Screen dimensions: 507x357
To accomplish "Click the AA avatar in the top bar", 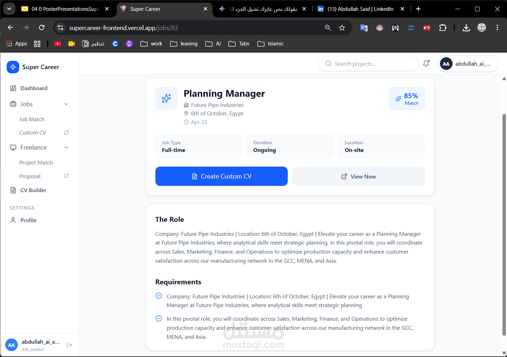I will [446, 64].
